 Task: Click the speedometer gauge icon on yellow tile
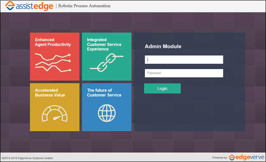[55, 114]
